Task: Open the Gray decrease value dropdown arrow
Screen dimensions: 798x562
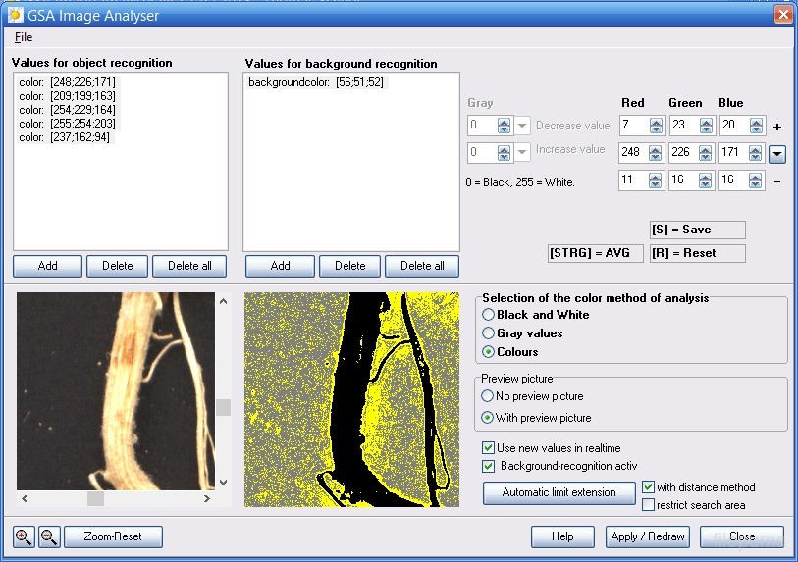Action: (522, 127)
